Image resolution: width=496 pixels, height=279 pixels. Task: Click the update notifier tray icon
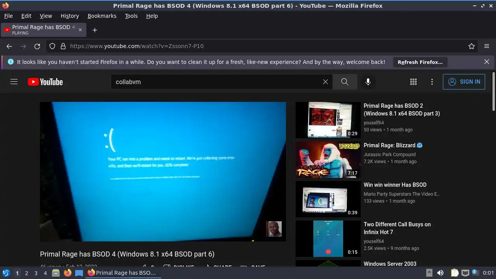pos(475,273)
